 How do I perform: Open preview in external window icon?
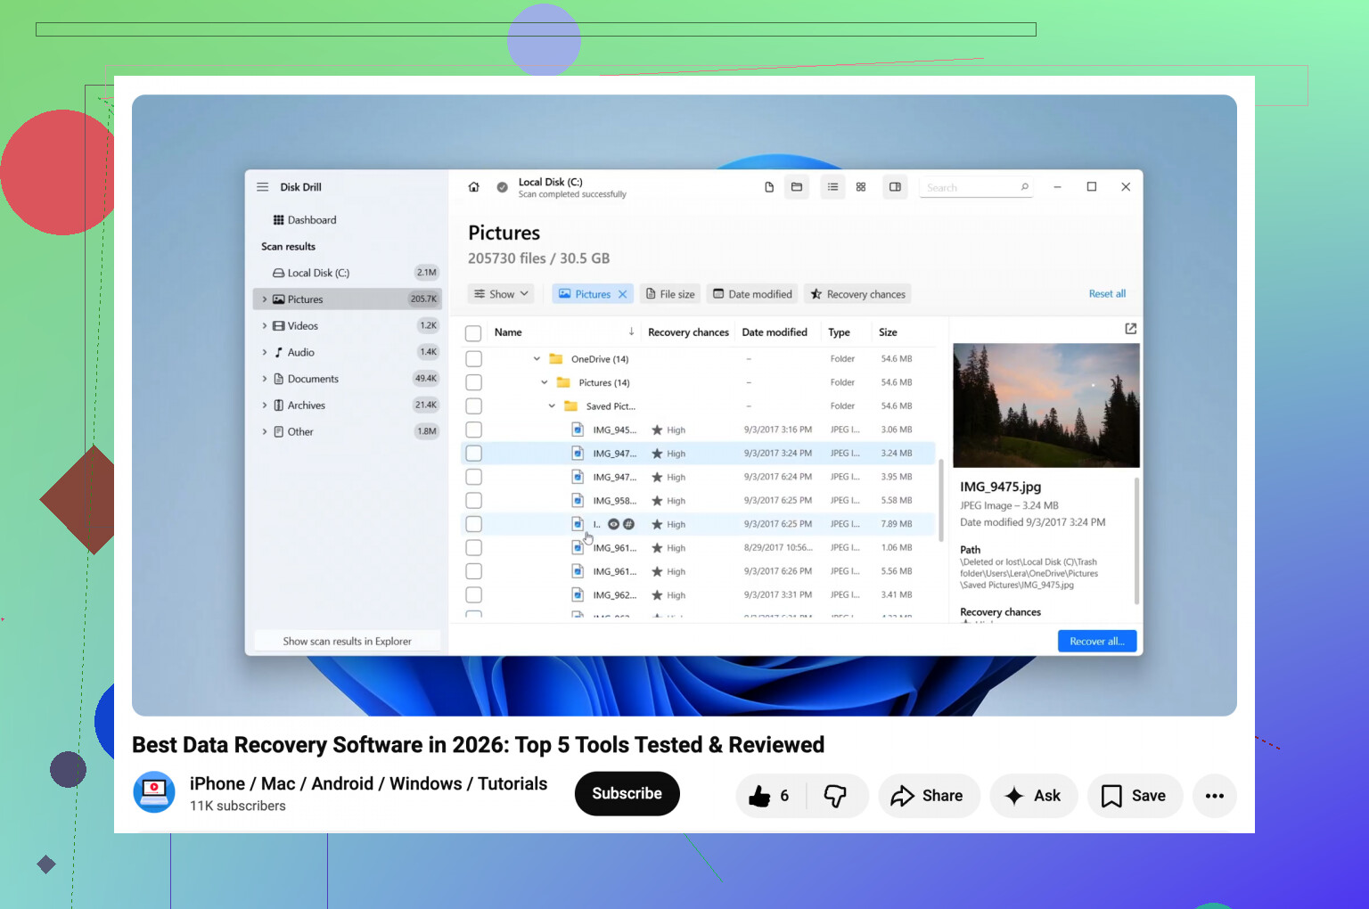coord(1131,329)
